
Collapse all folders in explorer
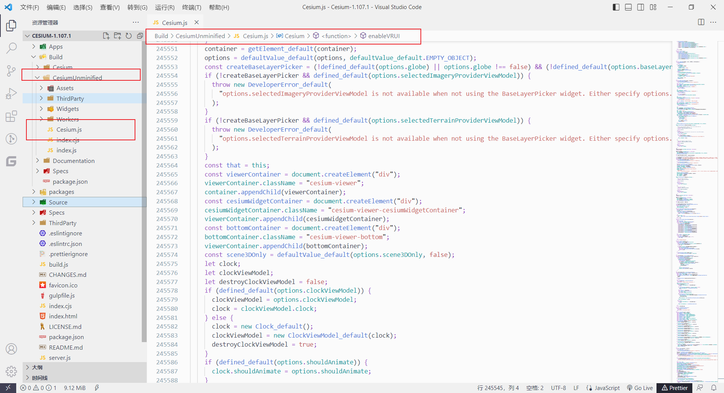(x=140, y=36)
